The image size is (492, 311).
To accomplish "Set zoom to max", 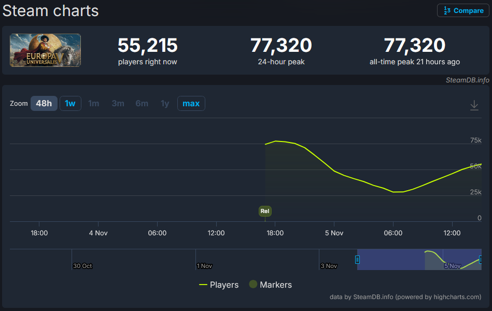I will [191, 103].
